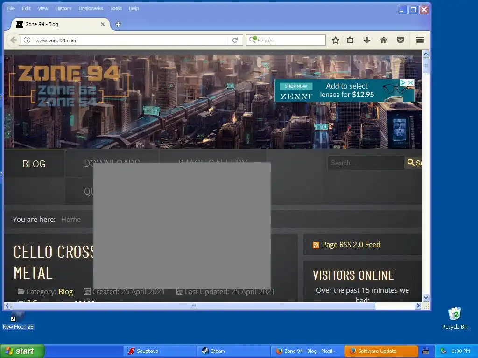Open Page RSS 2.0 Feed link
This screenshot has width=478, height=358.
351,245
